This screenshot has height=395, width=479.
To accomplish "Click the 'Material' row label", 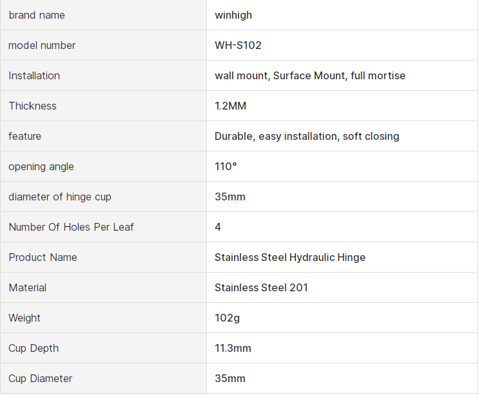I will 28,287.
